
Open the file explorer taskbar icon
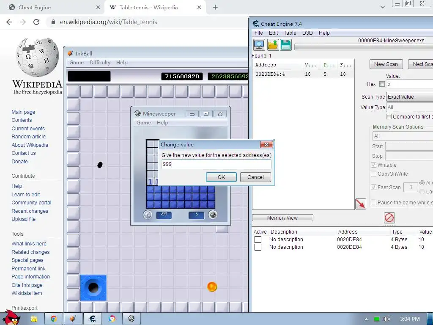pos(34,319)
